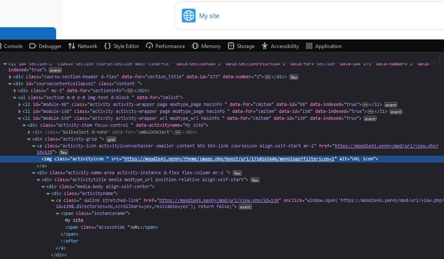Open activity-icon anchor href link
The image size is (444, 259).
click(x=386, y=146)
